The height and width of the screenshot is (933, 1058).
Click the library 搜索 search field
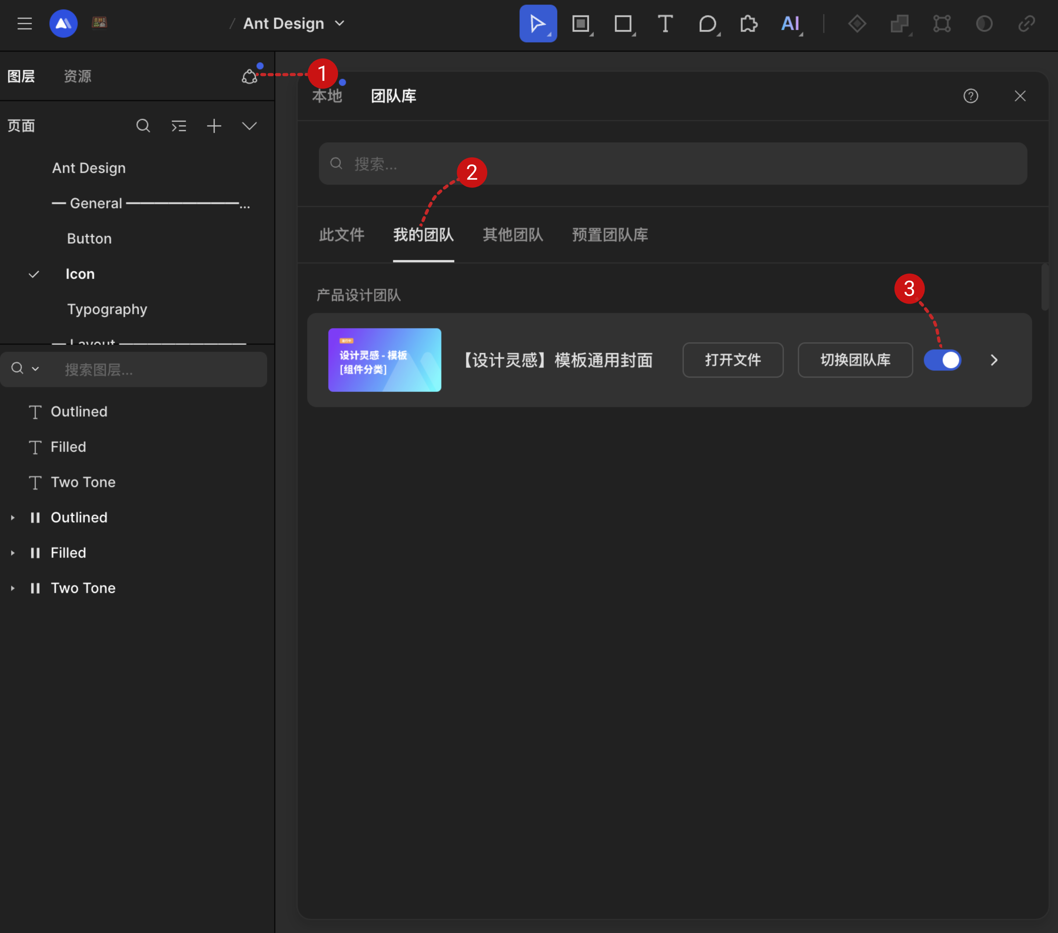click(673, 164)
